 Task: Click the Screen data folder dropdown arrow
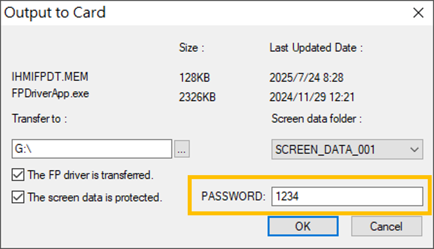click(414, 149)
